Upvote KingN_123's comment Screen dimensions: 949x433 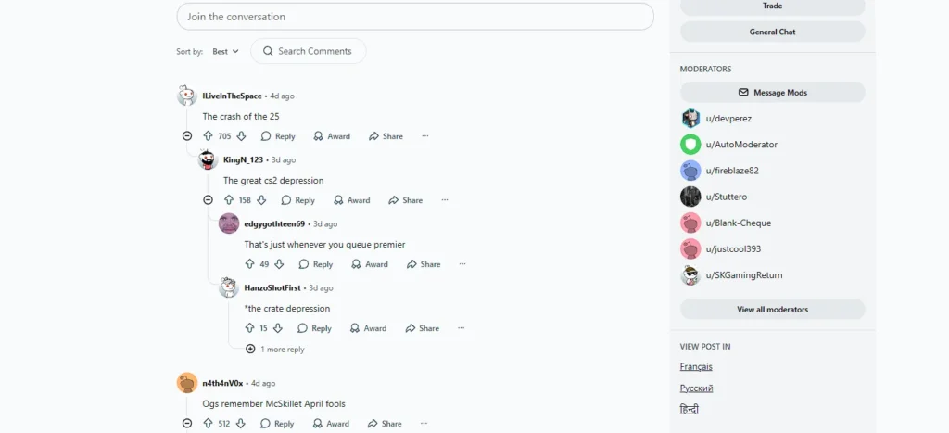[229, 200]
